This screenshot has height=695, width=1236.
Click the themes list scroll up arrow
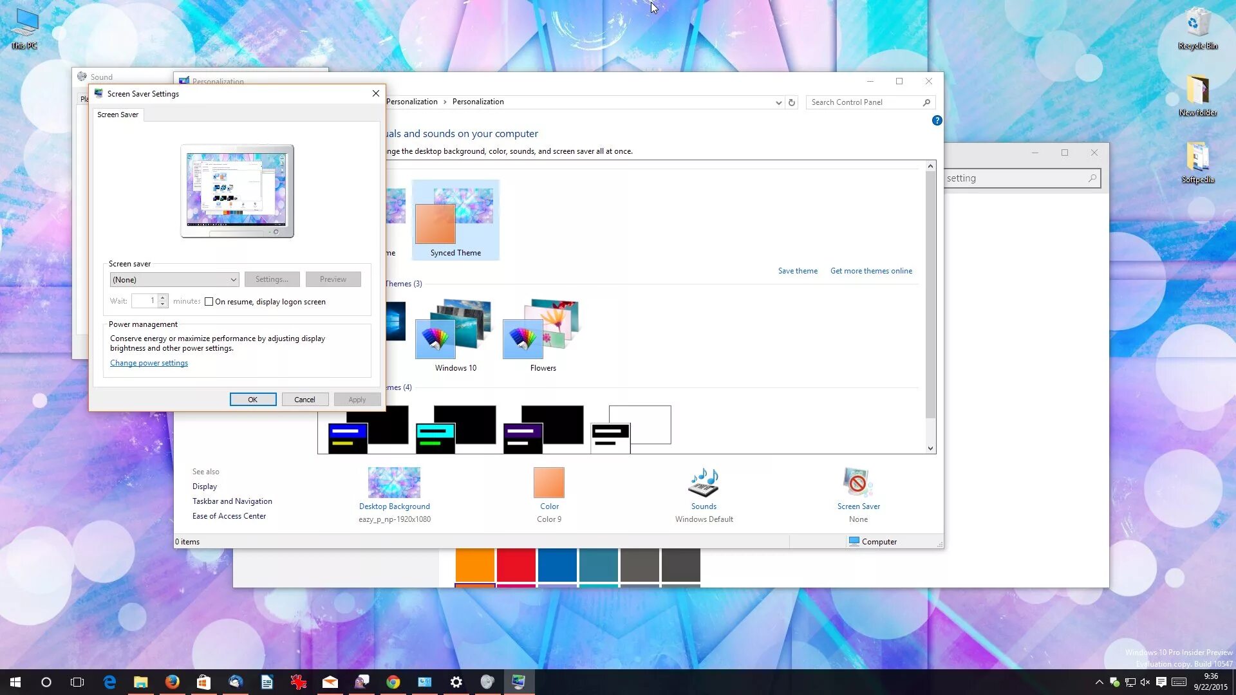(x=930, y=166)
